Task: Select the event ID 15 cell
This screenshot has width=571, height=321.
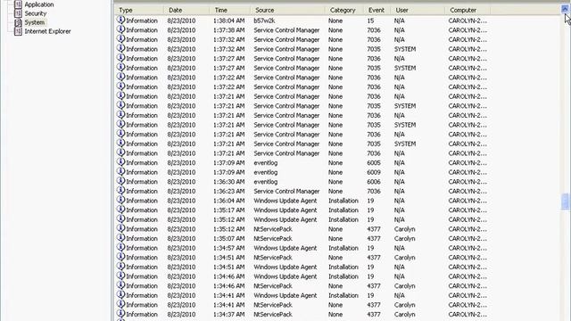Action: 370,21
